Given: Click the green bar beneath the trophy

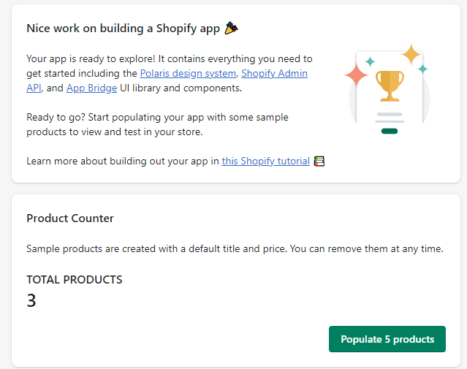Looking at the screenshot, I should pos(390,132).
